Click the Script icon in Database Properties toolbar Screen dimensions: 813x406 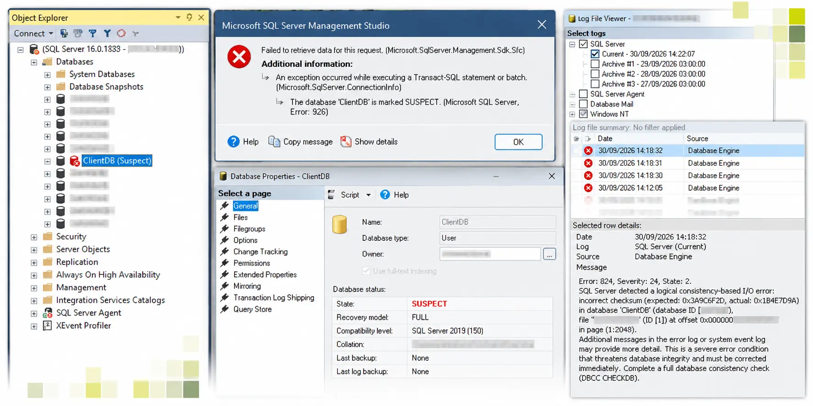pos(332,195)
